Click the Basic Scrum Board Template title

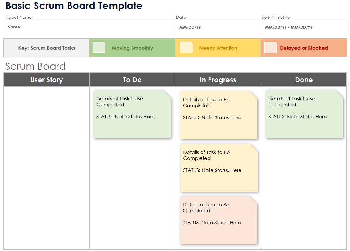(74, 6)
